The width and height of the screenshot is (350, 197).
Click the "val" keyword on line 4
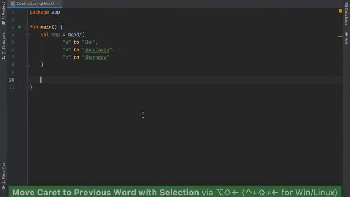pos(45,34)
